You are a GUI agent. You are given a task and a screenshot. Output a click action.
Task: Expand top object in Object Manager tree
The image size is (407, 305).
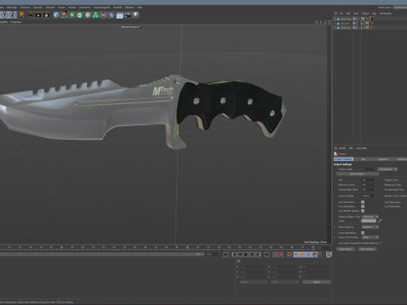pyautogui.click(x=335, y=19)
